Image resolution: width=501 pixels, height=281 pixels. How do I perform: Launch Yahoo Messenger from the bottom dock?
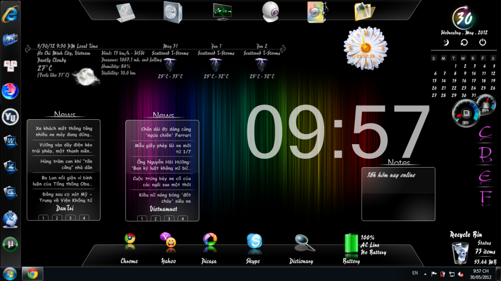(168, 239)
